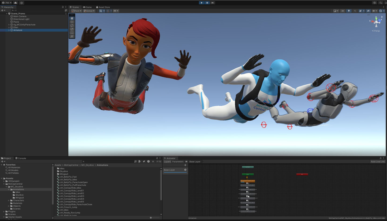Select the Rotate tool in scene overlay
Screen dimensions: 387x221
point(72,25)
